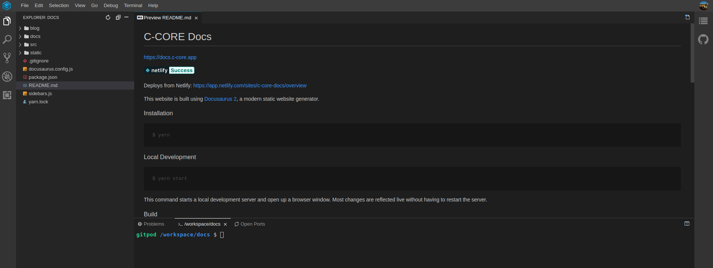The image size is (713, 268).
Task: Open the Source Control git icon
Action: 7,58
